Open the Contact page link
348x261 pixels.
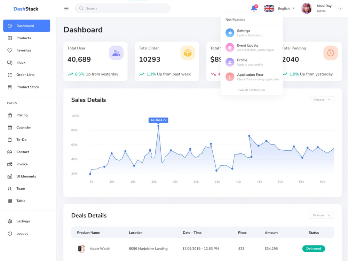click(23, 152)
